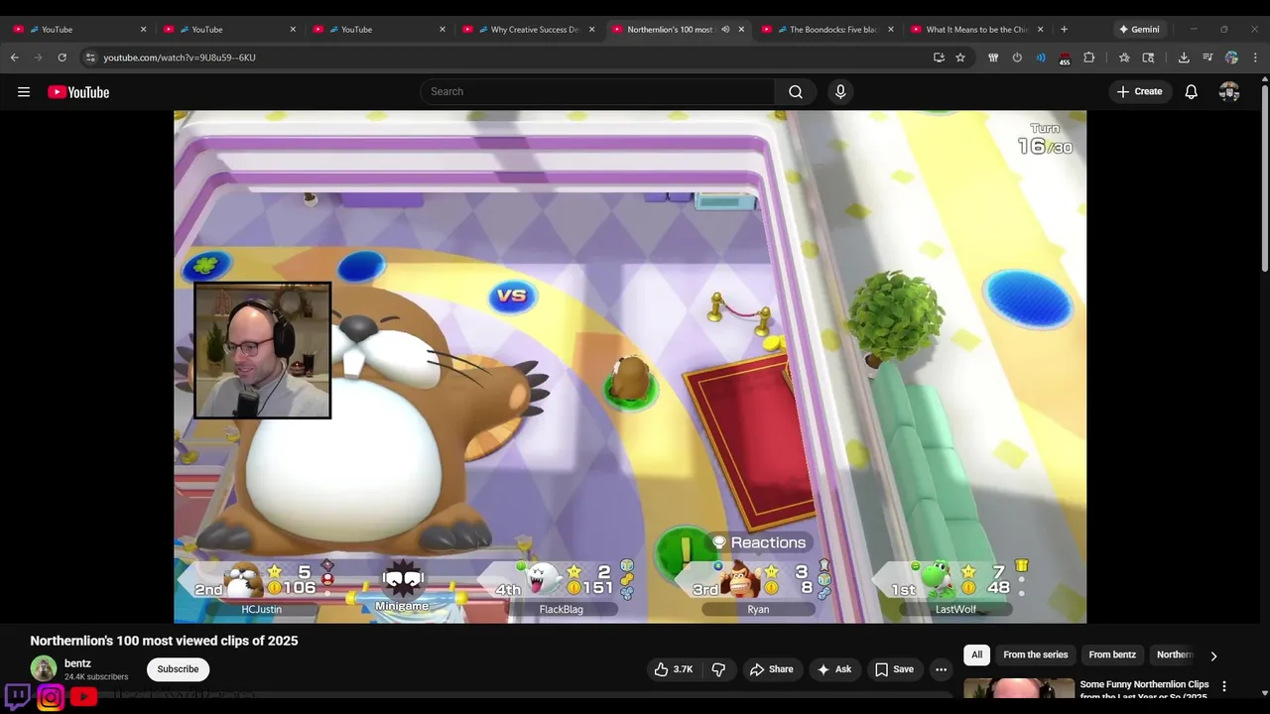Like the video with thumbs up
Viewport: 1270px width, 714px height.
tap(672, 669)
